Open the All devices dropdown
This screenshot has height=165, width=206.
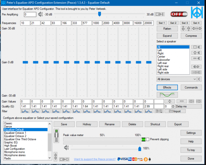point(176,79)
